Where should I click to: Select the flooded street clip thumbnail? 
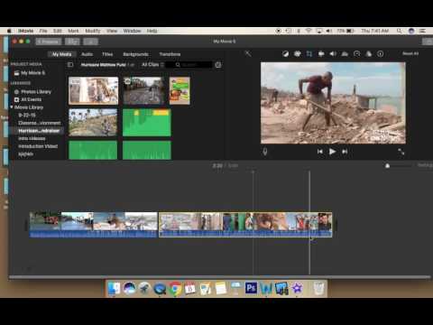pos(144,90)
